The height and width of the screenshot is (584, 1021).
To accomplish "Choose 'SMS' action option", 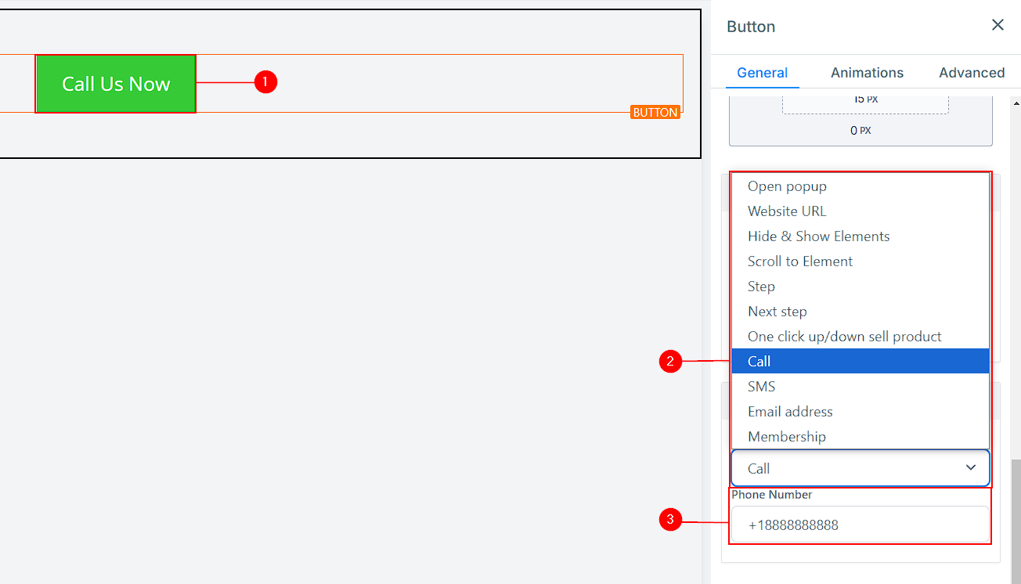I will 761,387.
